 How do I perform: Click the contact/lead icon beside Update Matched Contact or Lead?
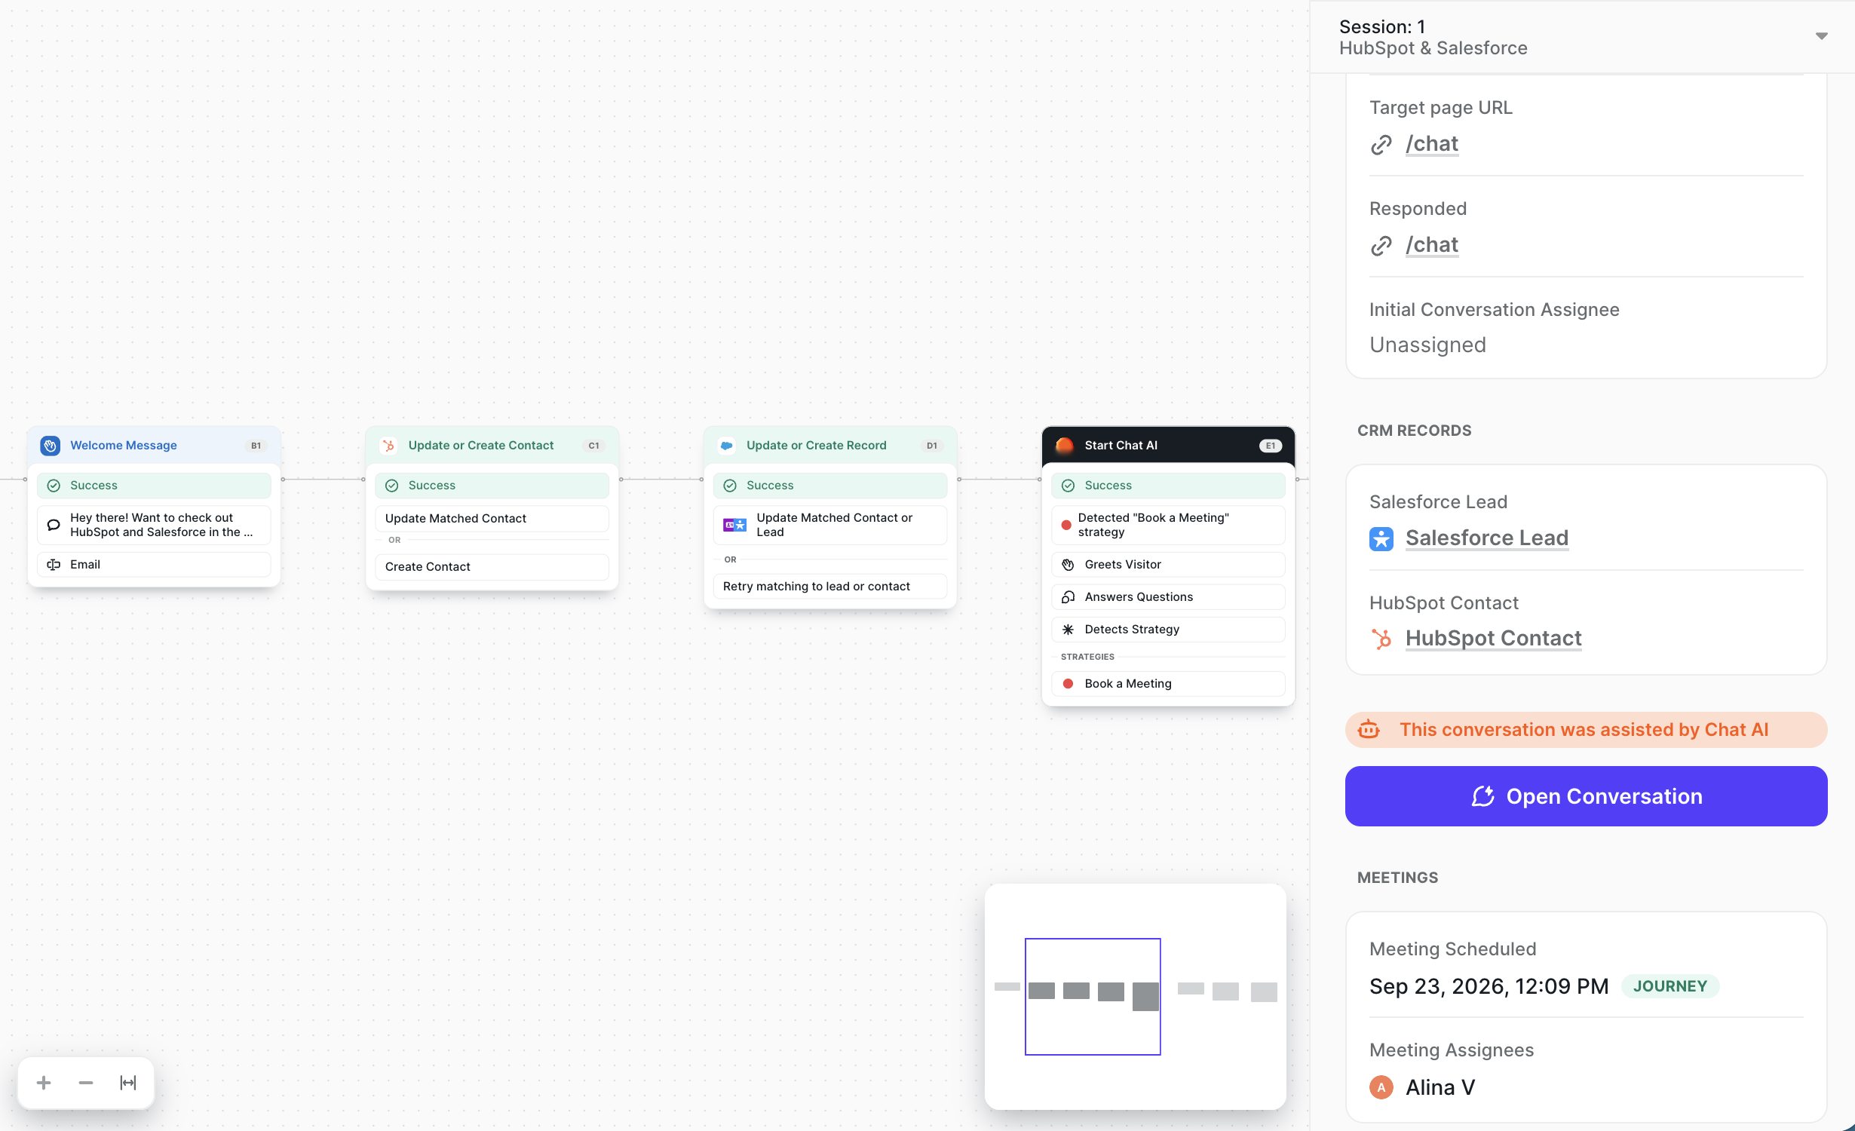734,525
